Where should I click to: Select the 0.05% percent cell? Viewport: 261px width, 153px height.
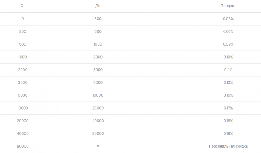coord(228,19)
